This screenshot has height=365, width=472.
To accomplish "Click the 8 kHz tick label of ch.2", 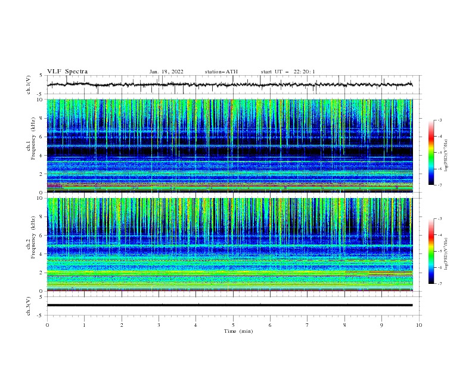I will tap(42, 217).
